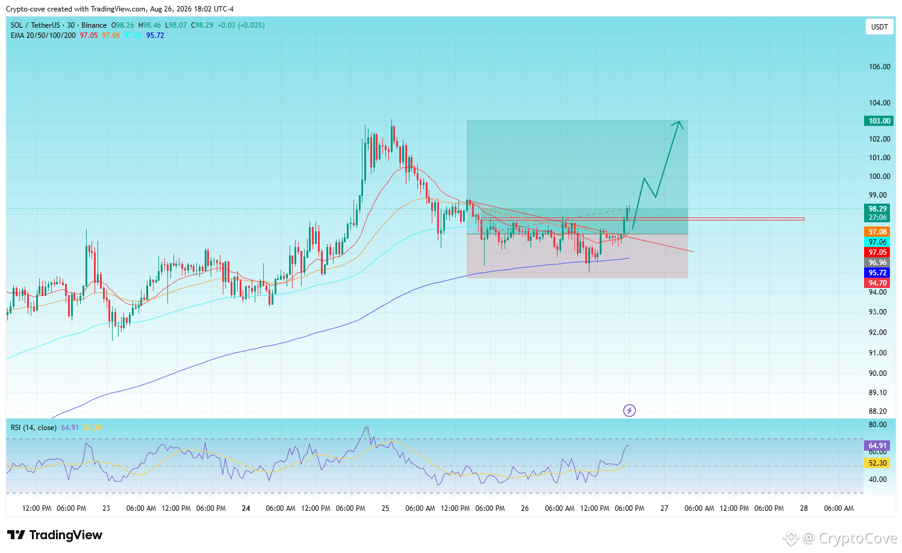Image resolution: width=902 pixels, height=553 pixels.
Task: Click the RSI (14, close) indicator legend
Action: click(34, 428)
